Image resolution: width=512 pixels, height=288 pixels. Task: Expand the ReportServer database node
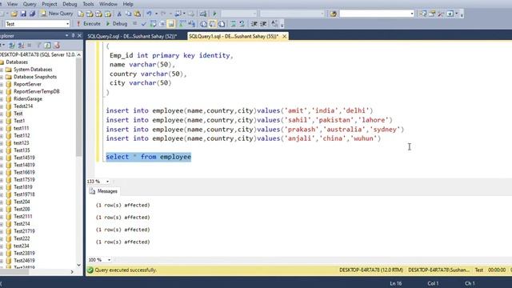(2, 84)
